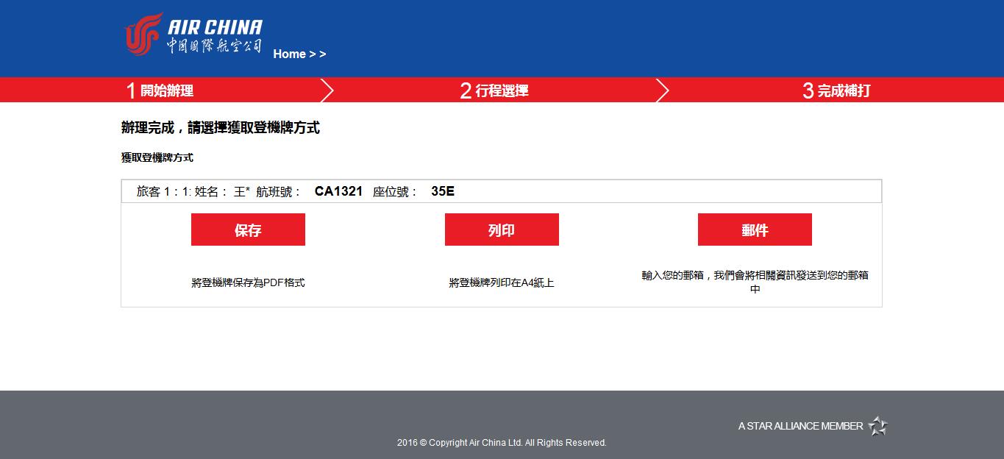The height and width of the screenshot is (459, 1004).
Task: Click the 2016 Air China copyright notice
Action: pyautogui.click(x=502, y=443)
